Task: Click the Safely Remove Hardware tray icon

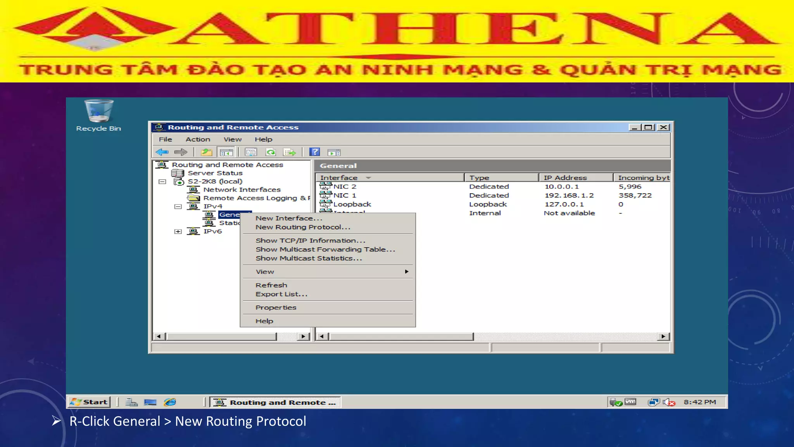Action: point(616,402)
